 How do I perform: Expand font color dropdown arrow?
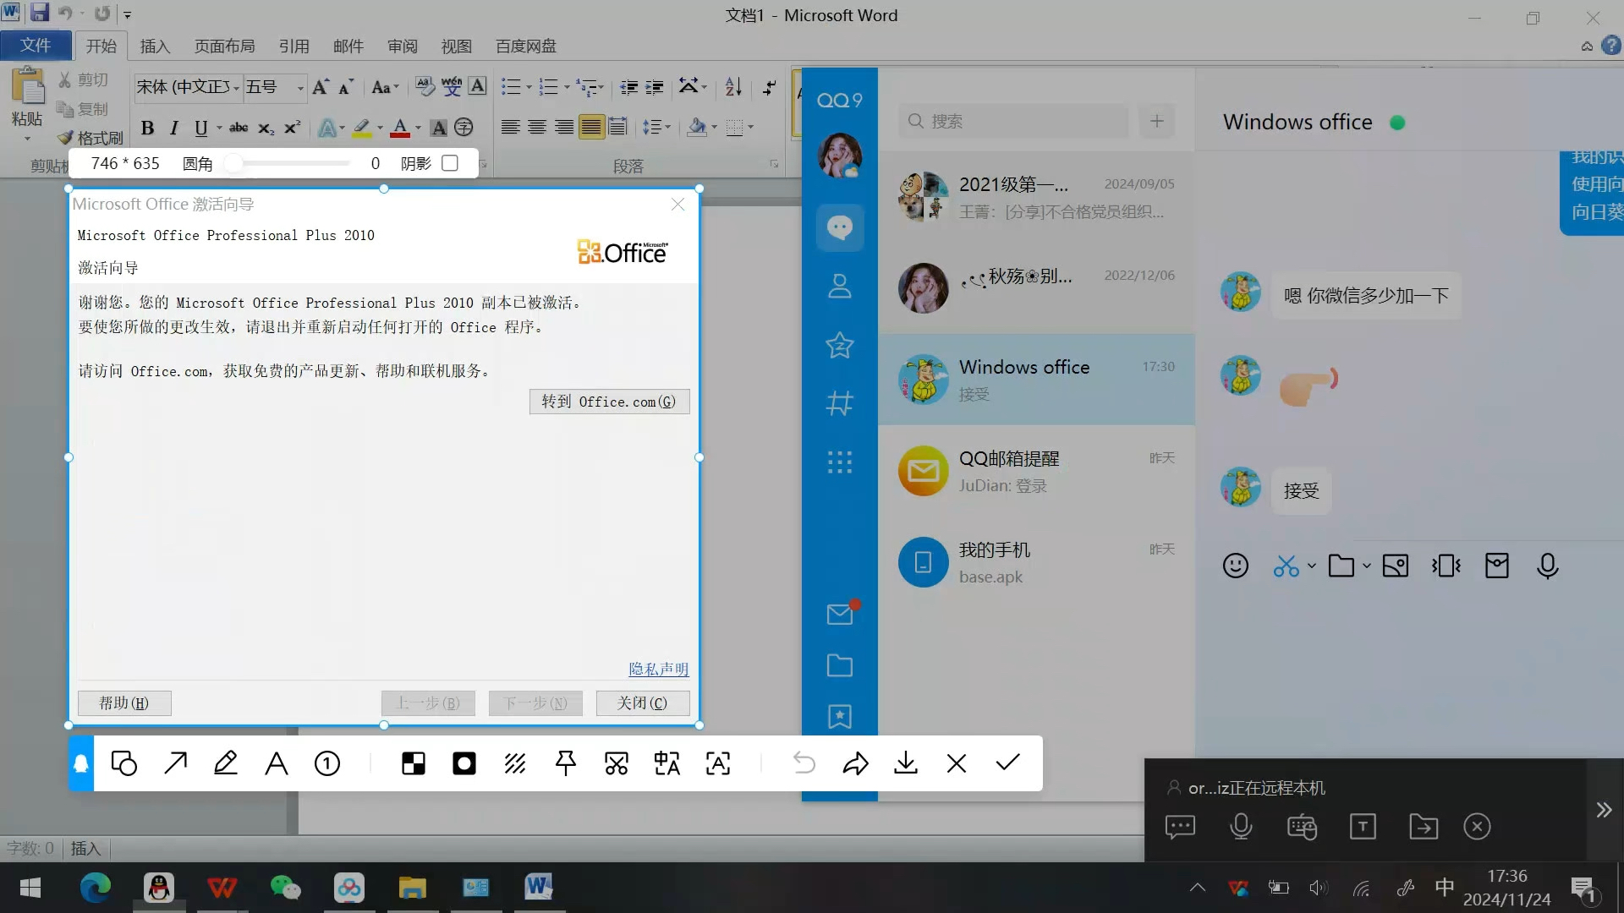(418, 128)
